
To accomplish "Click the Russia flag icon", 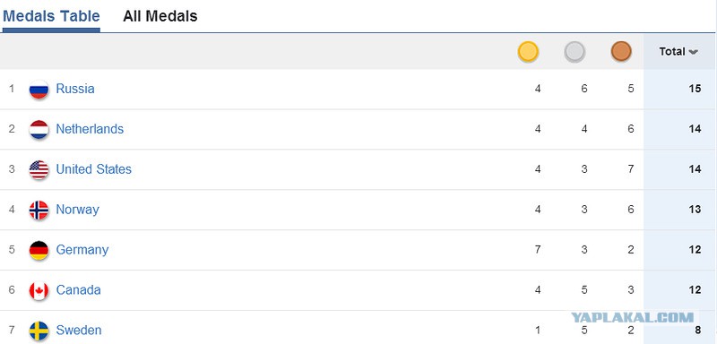I will click(39, 89).
